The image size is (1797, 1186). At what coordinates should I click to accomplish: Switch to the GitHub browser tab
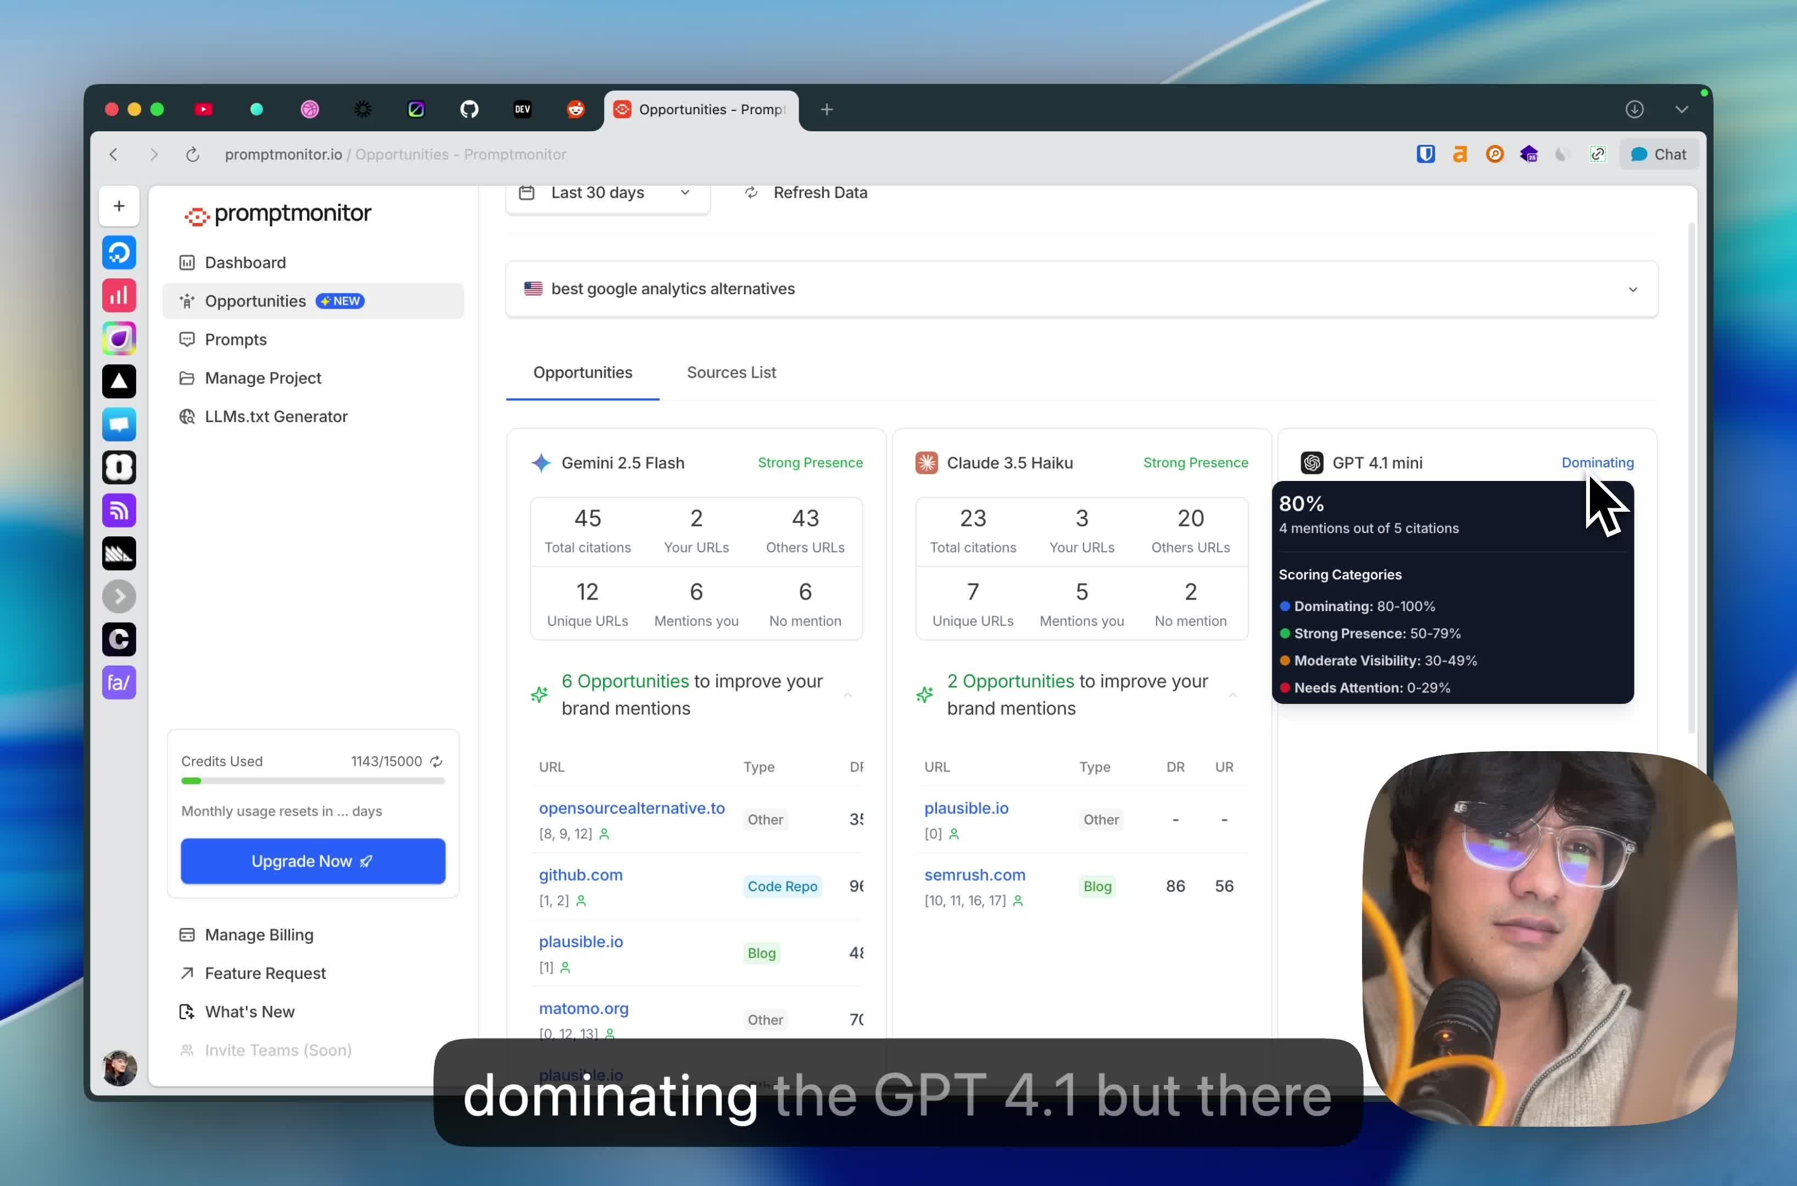click(469, 110)
